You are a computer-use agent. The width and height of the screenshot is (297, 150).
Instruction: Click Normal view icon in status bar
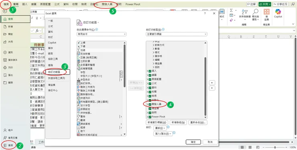coord(242,147)
